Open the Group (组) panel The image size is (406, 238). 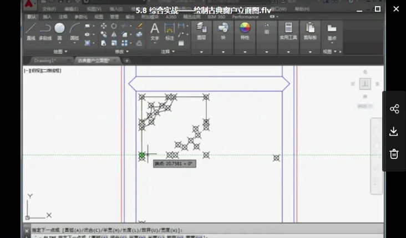coord(267,28)
